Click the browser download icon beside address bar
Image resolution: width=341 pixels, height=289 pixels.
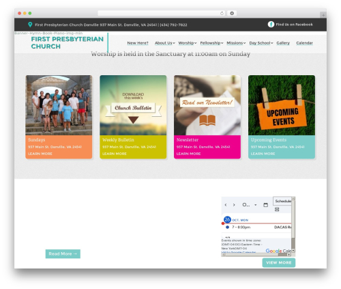click(x=232, y=13)
